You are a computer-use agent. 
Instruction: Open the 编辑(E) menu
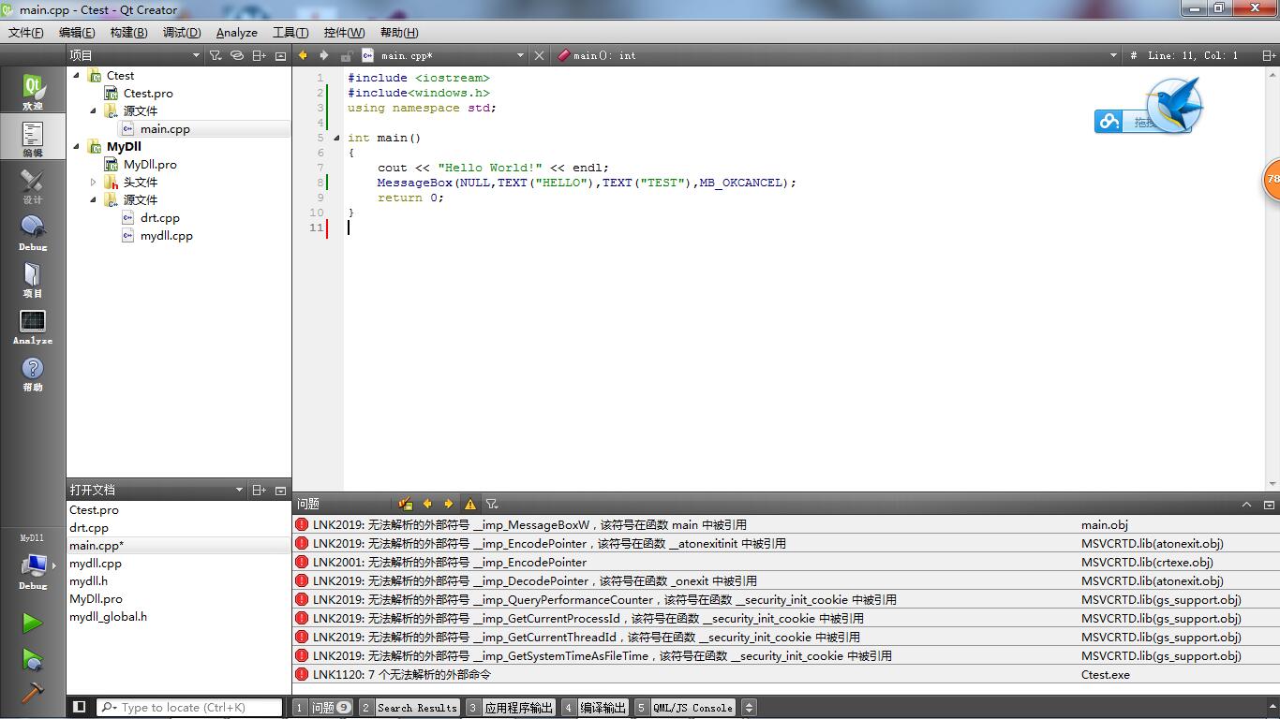point(77,33)
